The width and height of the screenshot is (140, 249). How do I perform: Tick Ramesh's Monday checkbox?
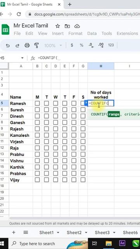pyautogui.click(x=37, y=103)
